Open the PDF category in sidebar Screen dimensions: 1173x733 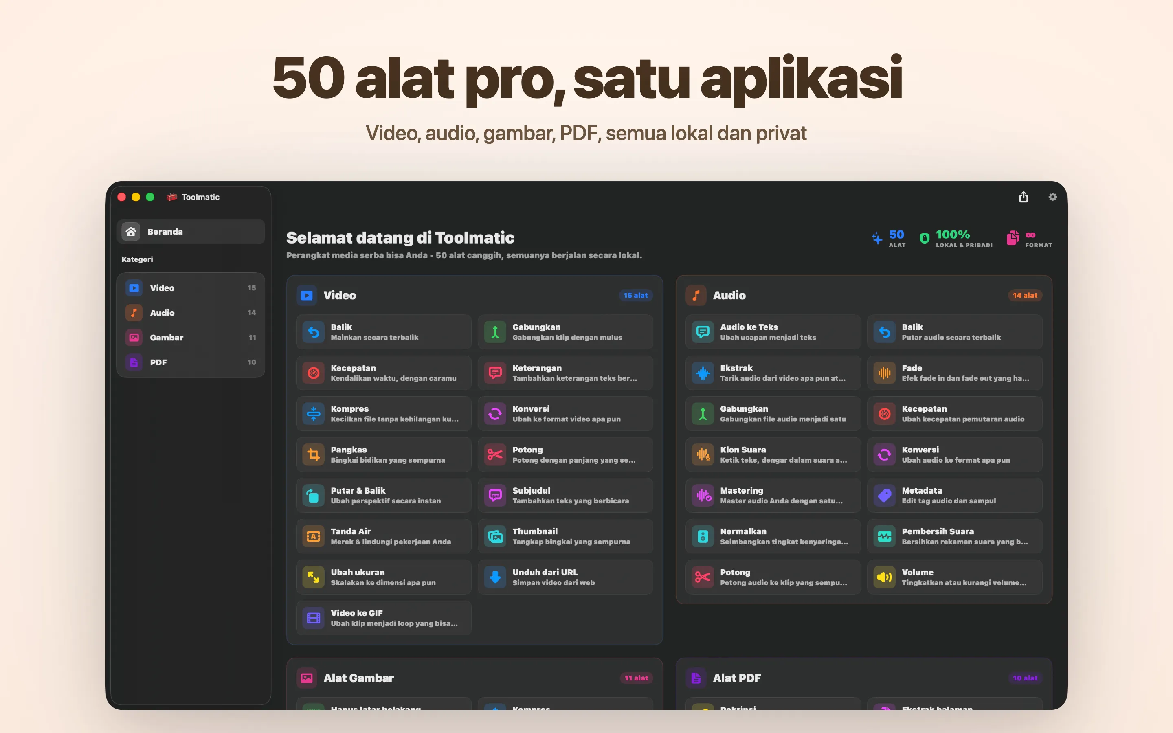[191, 362]
